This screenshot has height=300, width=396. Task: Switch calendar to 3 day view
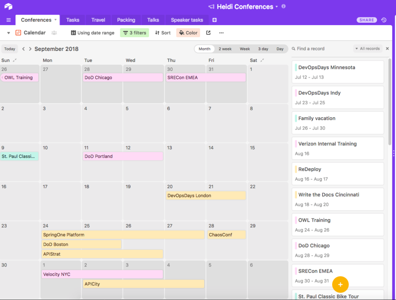pyautogui.click(x=263, y=49)
